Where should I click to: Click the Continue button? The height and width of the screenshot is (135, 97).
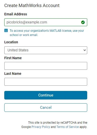coord(46,95)
